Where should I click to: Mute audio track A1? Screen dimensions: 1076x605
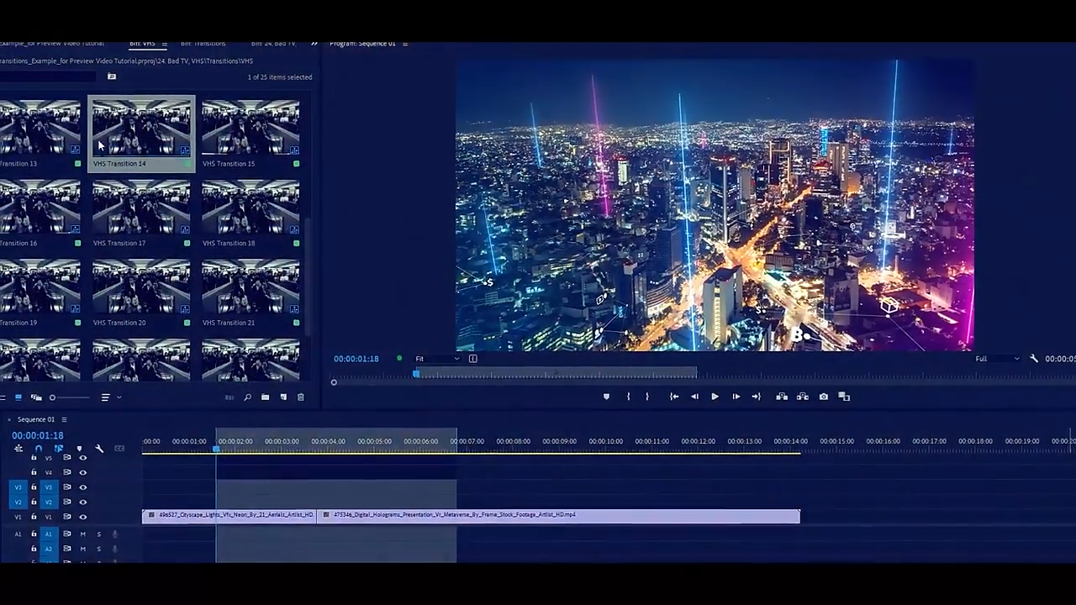point(82,534)
